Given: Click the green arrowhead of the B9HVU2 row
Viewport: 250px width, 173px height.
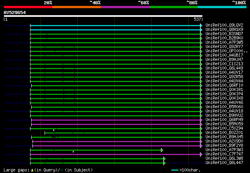Looking at the screenshot, I should pyautogui.click(x=201, y=116).
